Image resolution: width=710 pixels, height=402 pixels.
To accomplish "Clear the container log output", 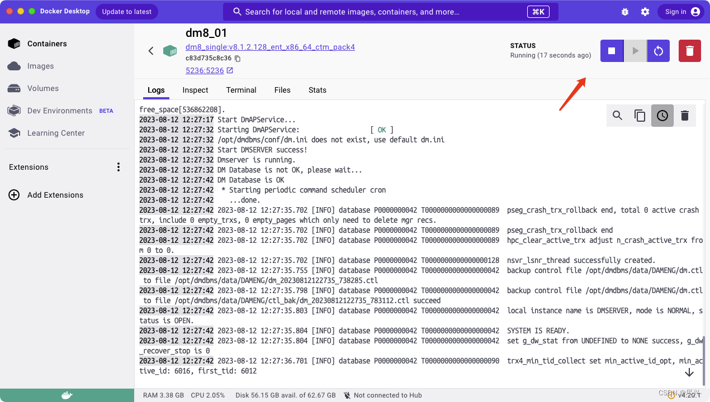I will 685,116.
